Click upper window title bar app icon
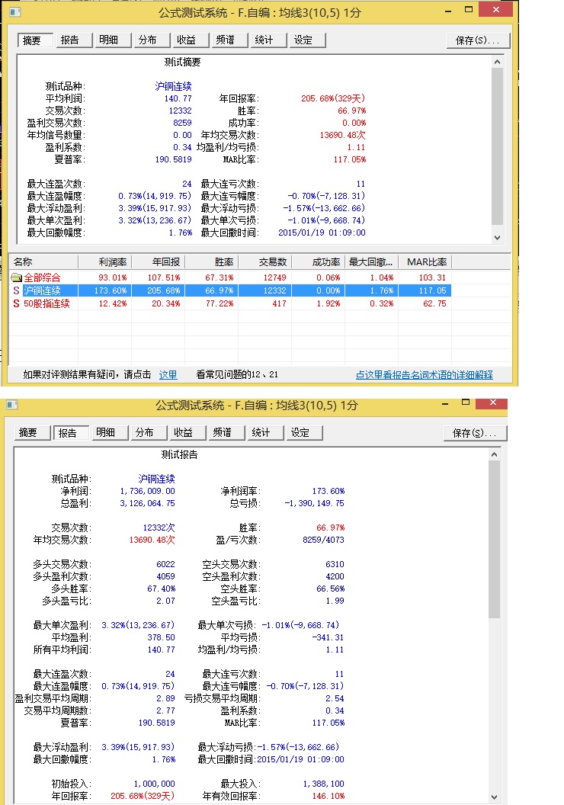 pyautogui.click(x=15, y=11)
